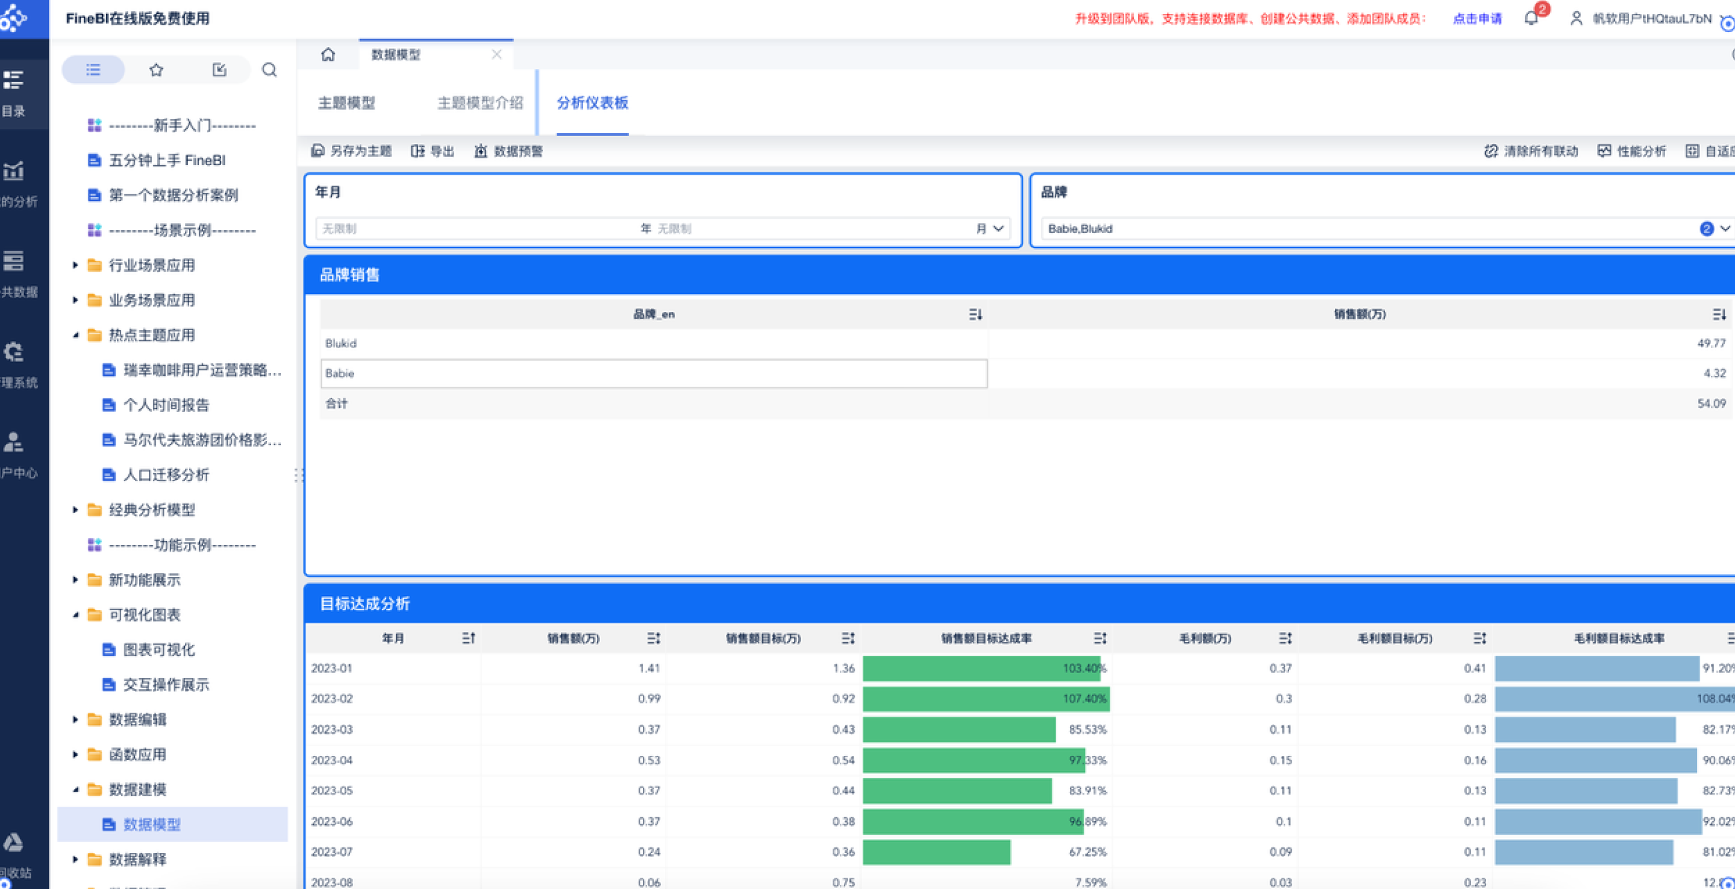This screenshot has height=889, width=1735.
Task: Open 个人时间报告
Action: pyautogui.click(x=166, y=405)
